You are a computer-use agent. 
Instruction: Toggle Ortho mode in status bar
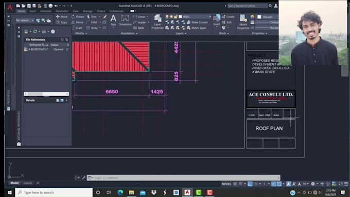[250, 184]
